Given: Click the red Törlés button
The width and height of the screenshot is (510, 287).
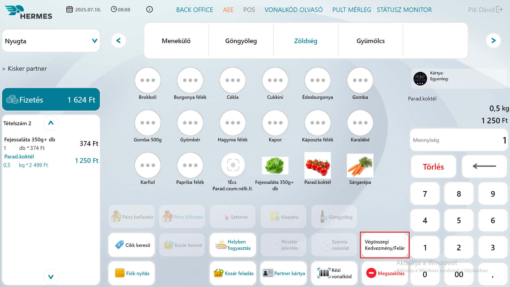Looking at the screenshot, I should [x=433, y=167].
